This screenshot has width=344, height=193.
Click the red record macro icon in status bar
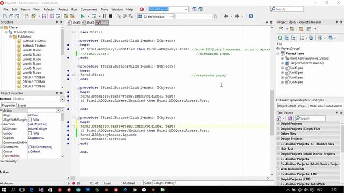click(74, 183)
